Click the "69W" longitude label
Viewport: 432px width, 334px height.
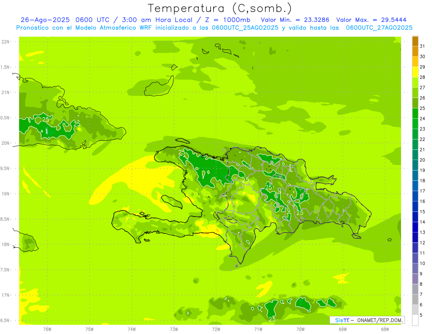(343, 329)
